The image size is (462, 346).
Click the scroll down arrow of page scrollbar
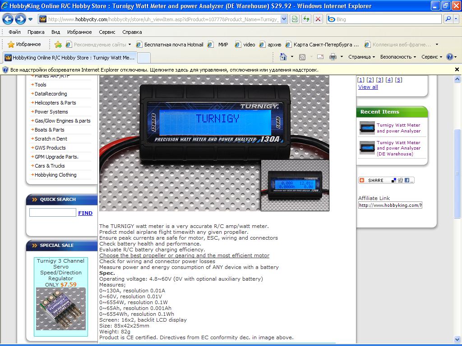(457, 340)
